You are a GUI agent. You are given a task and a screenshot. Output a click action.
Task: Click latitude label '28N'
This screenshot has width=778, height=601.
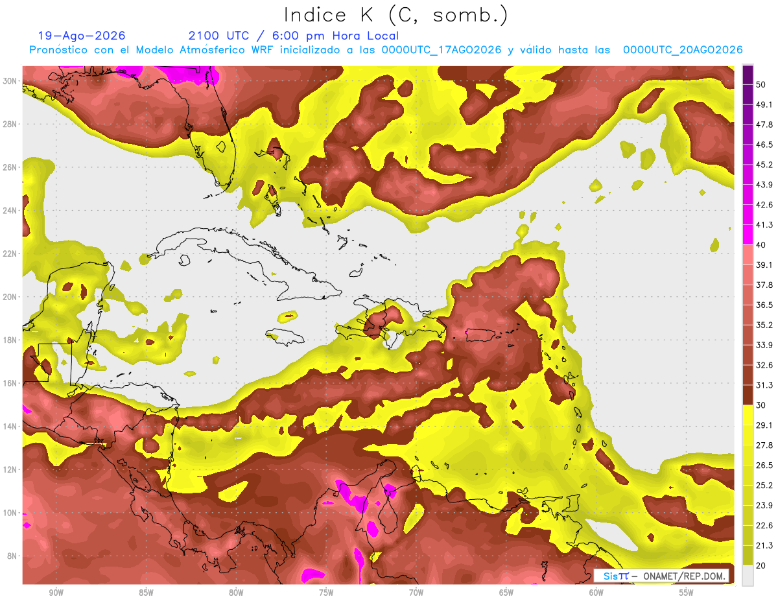tap(11, 124)
